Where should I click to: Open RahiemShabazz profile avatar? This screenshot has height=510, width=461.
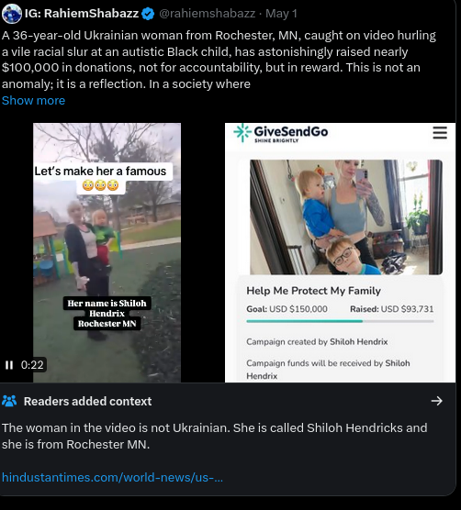[x=12, y=14]
